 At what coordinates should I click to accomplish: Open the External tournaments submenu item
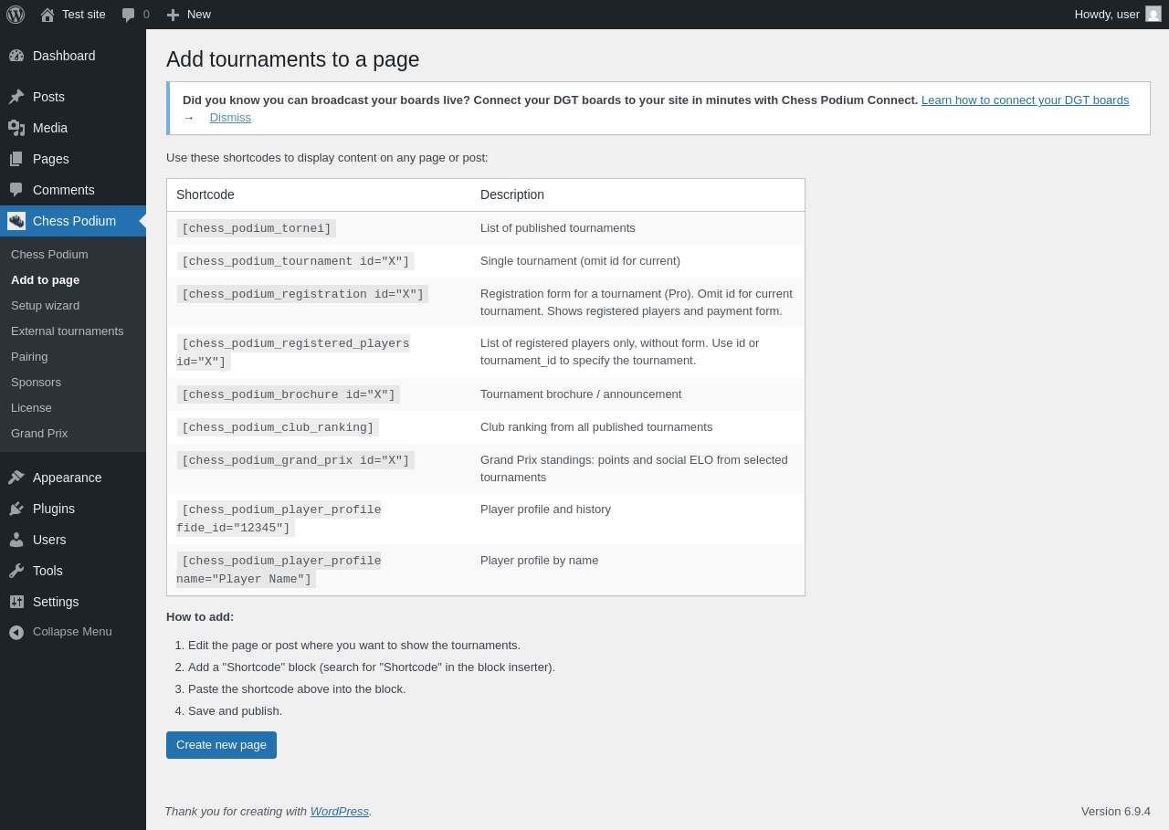coord(67,331)
